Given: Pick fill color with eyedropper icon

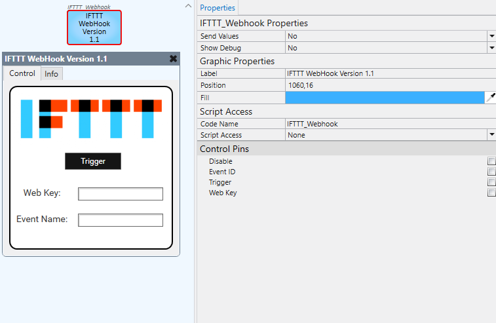Looking at the screenshot, I should pyautogui.click(x=490, y=98).
